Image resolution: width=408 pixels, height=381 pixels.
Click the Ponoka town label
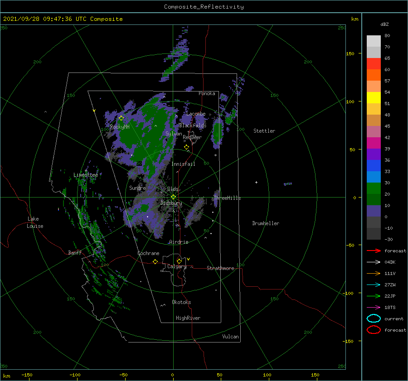pyautogui.click(x=207, y=93)
